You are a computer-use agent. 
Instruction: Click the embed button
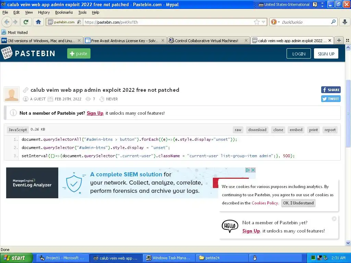[296, 130]
